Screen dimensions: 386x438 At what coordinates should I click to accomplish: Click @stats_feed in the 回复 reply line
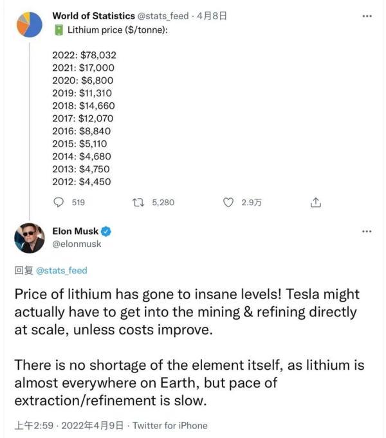62,270
